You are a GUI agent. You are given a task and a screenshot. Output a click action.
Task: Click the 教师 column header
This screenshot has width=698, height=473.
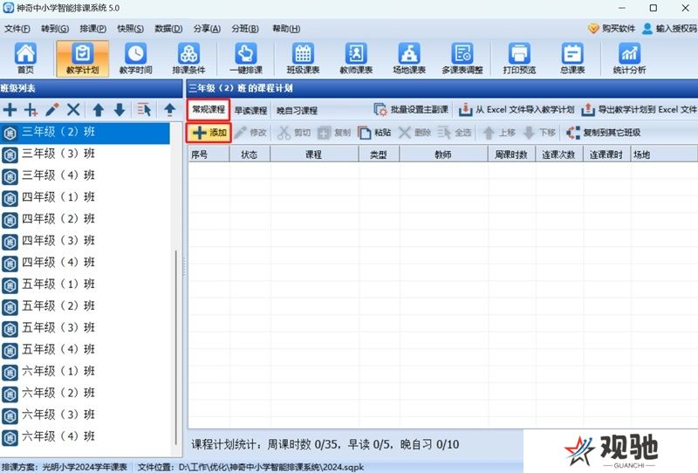443,154
